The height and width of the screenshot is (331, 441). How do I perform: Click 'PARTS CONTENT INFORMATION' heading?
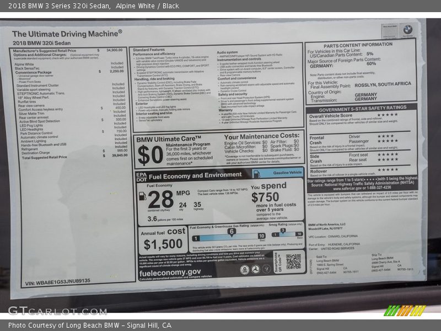[x=358, y=45]
